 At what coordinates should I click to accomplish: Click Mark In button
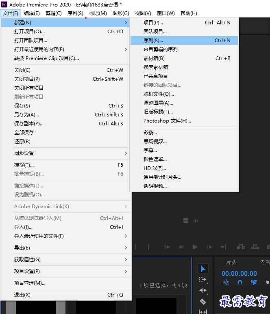(136, 247)
